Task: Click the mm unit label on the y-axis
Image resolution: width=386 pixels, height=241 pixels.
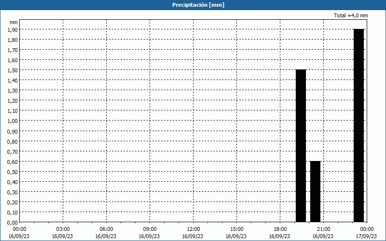Action: [14, 22]
